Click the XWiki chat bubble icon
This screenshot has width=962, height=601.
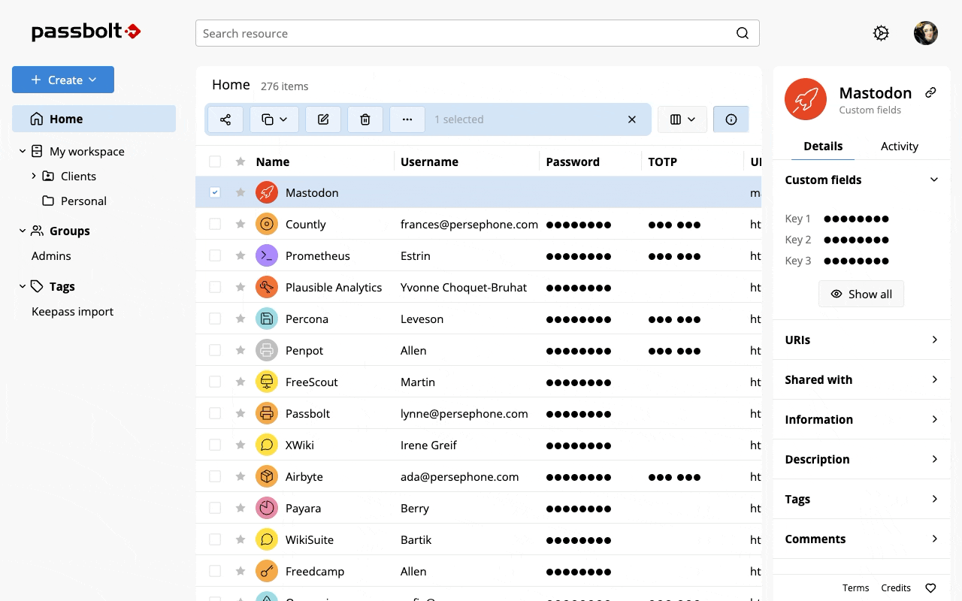pyautogui.click(x=267, y=445)
